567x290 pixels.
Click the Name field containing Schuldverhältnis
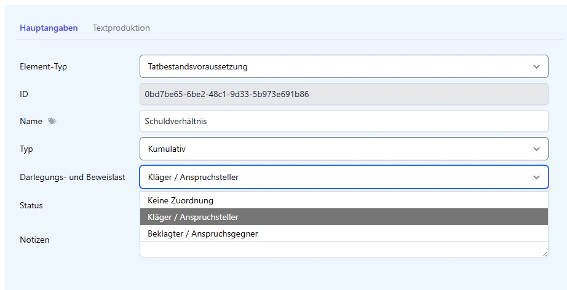pos(344,121)
